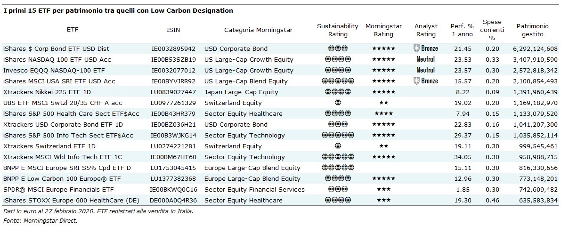Click the Sustainability Rating column header

tap(337, 30)
